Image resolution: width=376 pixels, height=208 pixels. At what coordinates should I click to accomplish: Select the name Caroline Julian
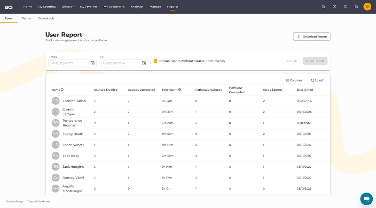coord(74,101)
